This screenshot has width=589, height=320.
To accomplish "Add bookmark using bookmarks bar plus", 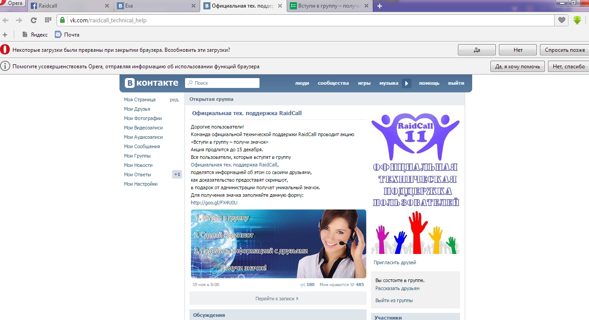I will tap(5, 34).
